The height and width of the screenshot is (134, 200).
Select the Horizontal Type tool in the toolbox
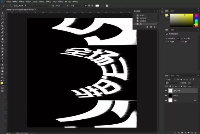click(2, 61)
